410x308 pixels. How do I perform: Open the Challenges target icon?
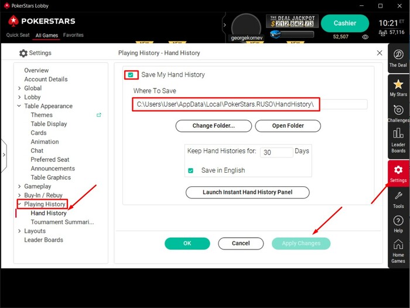tap(398, 110)
